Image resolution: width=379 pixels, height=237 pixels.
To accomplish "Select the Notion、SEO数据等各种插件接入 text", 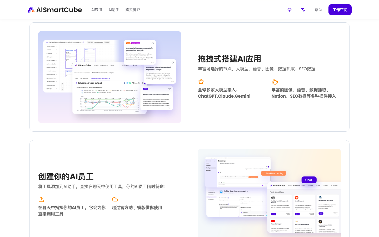I will tap(304, 96).
